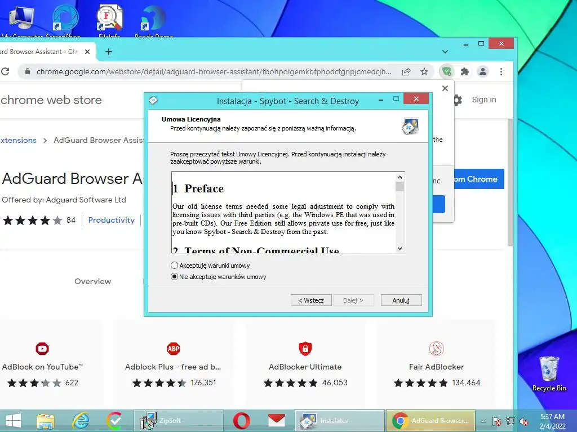Click the Extensions breadcrumb link
Screen dimensions: 577x432
(19, 140)
